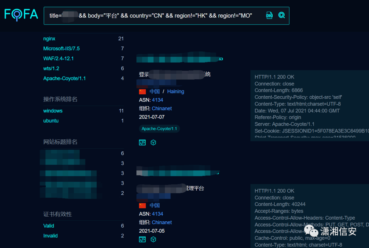Image resolution: width=369 pixels, height=248 pixels.
Task: Click Server: Apache-Coyote/1.1 header line
Action: [x=285, y=124]
